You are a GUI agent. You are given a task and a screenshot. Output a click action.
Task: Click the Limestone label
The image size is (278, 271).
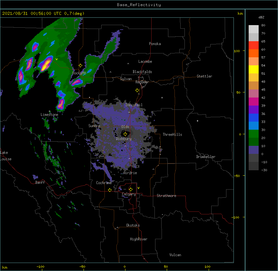coord(49,115)
